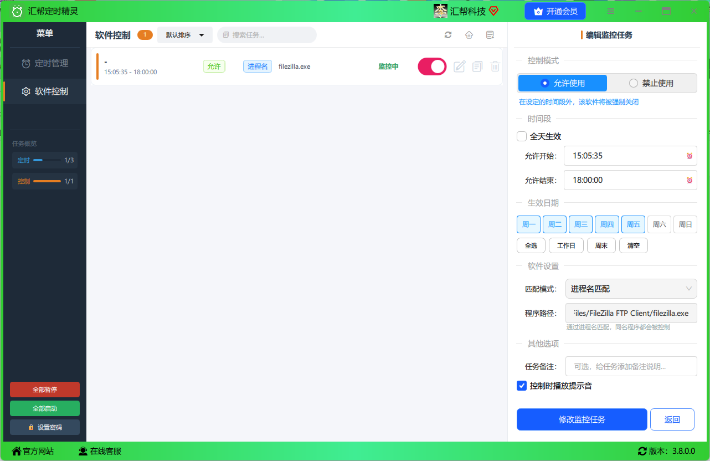The width and height of the screenshot is (710, 461).
Task: Select 允许使用 control mode
Action: click(x=563, y=83)
